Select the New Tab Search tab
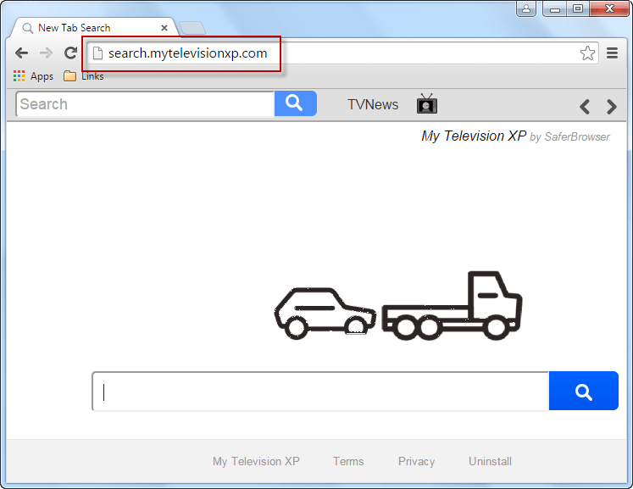Image resolution: width=633 pixels, height=489 pixels. 94,28
